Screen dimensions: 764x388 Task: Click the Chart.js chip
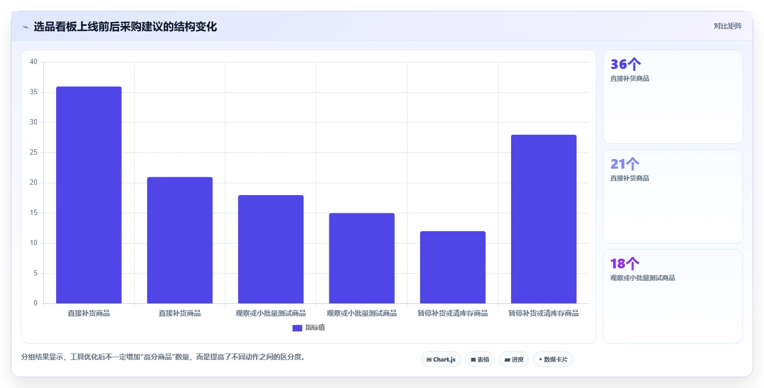441,359
